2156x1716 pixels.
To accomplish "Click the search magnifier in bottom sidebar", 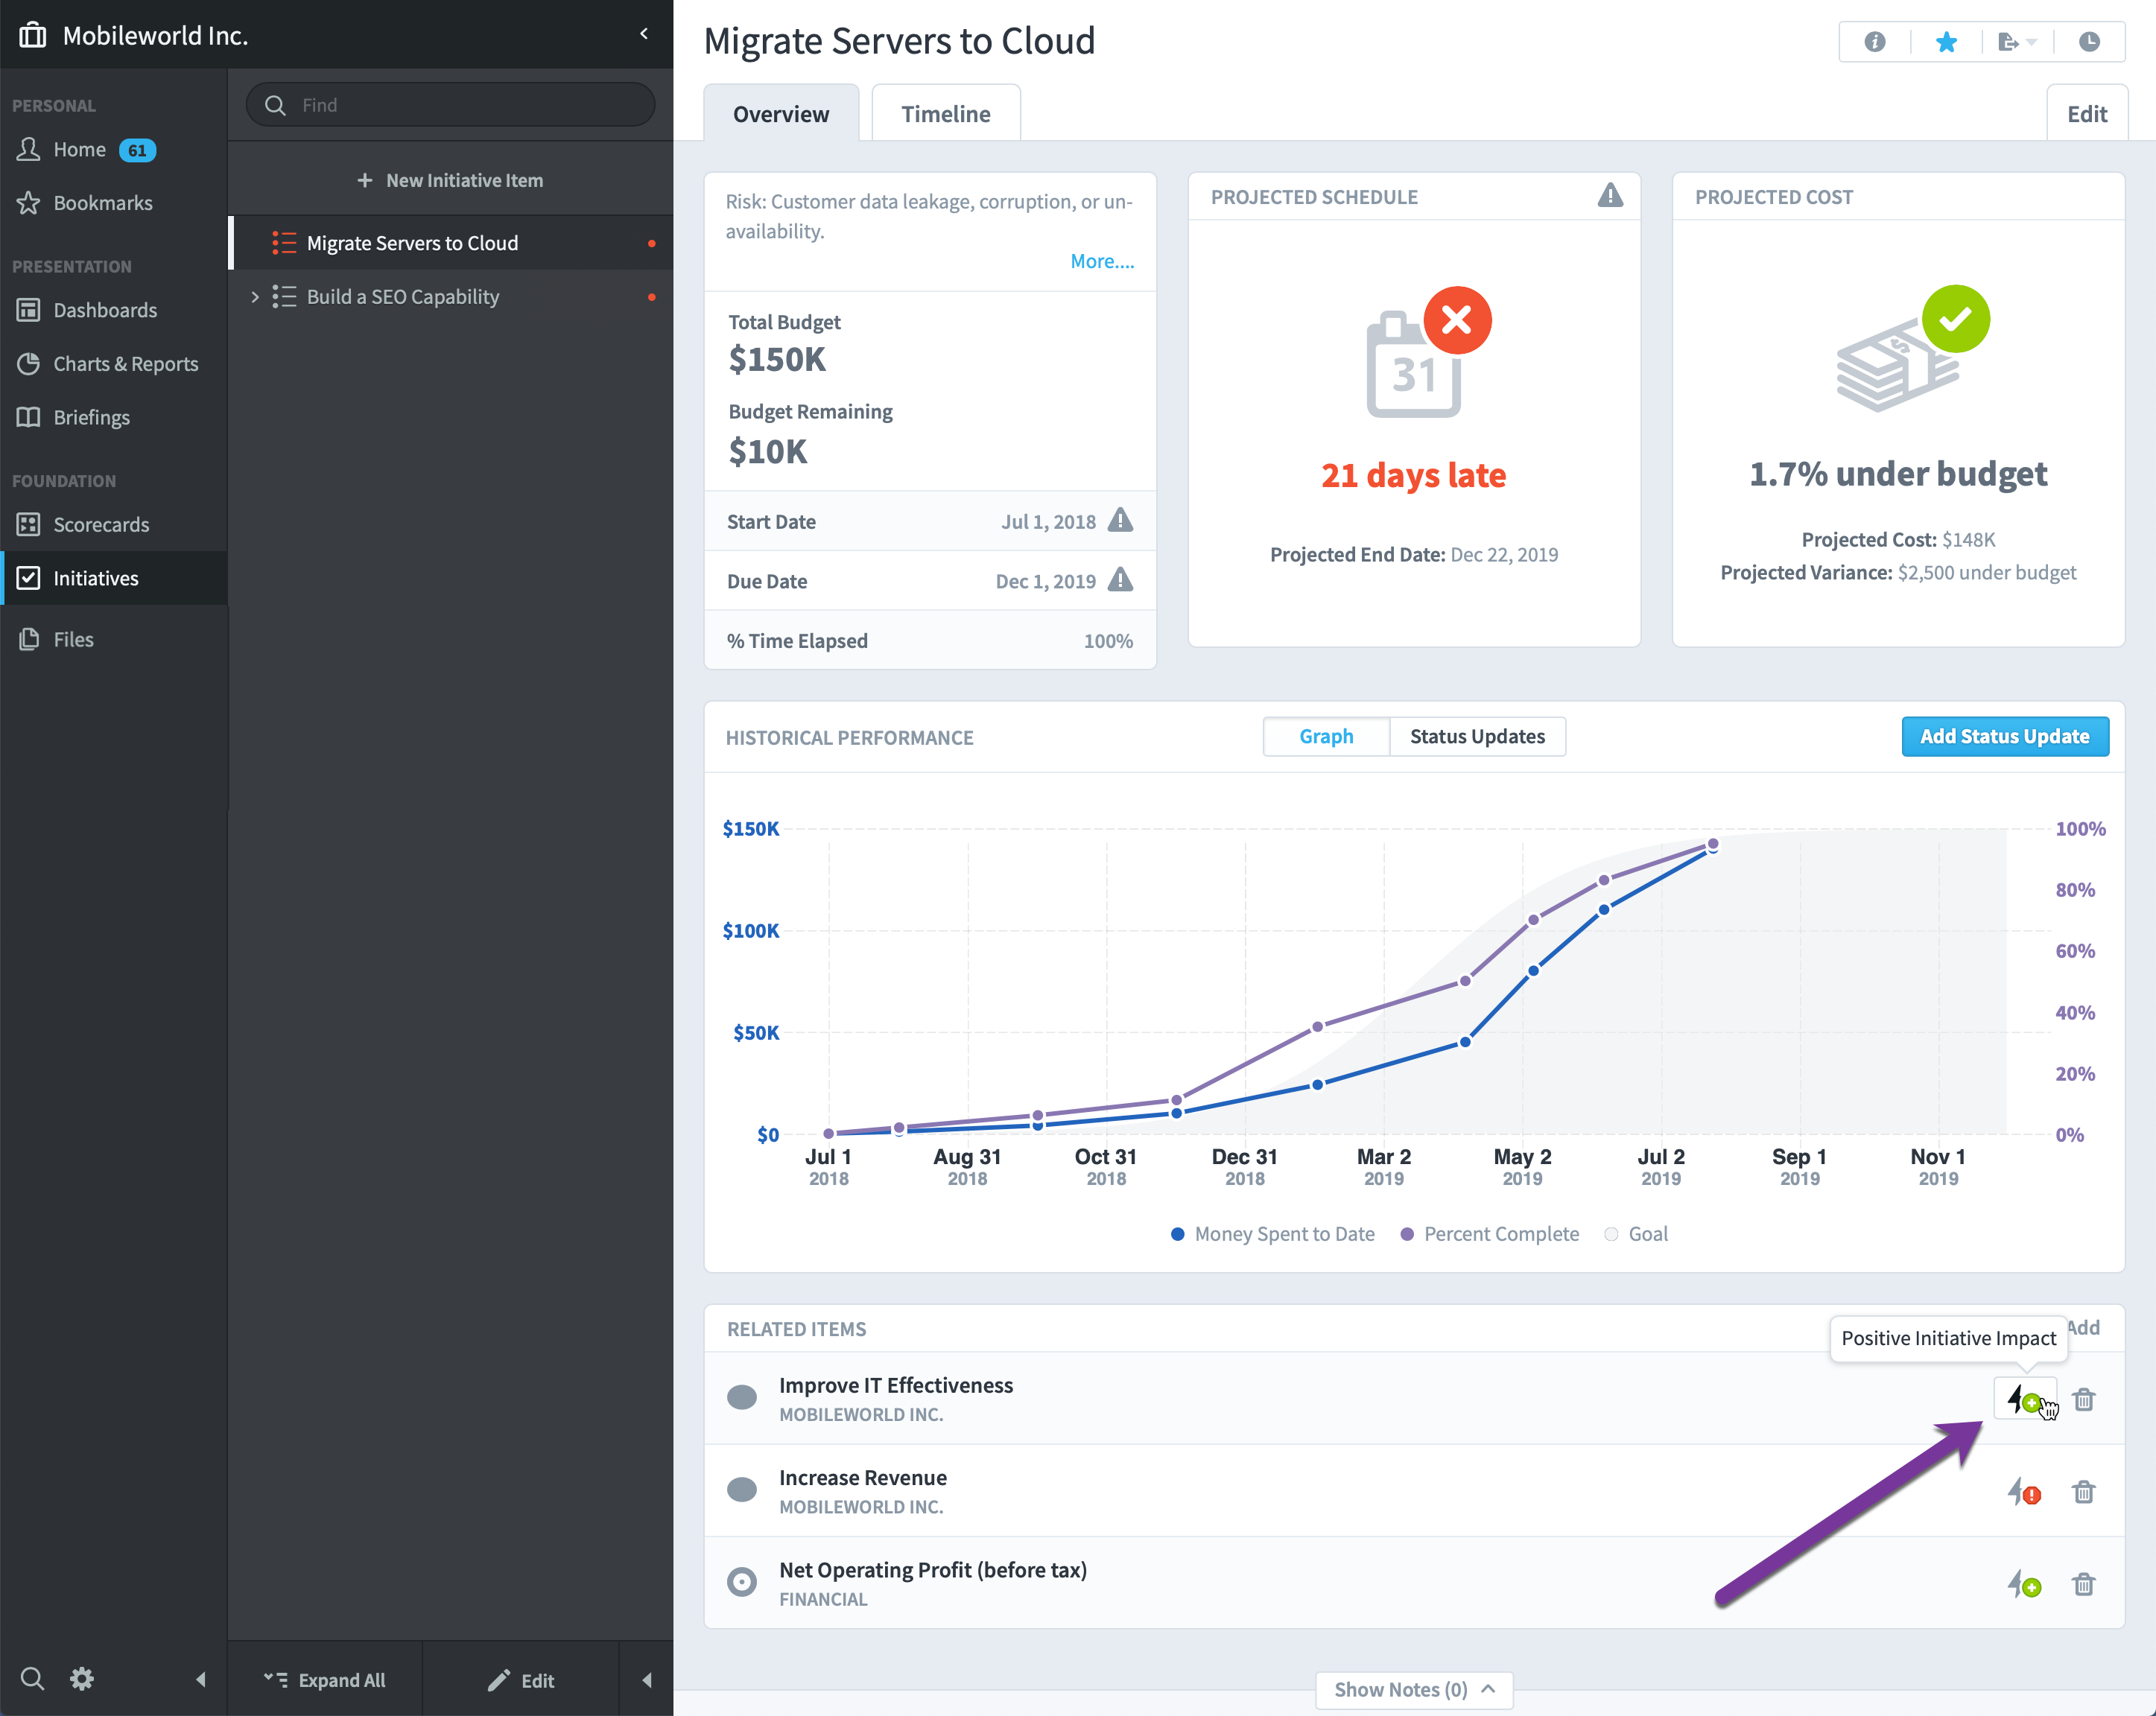I will pyautogui.click(x=32, y=1679).
